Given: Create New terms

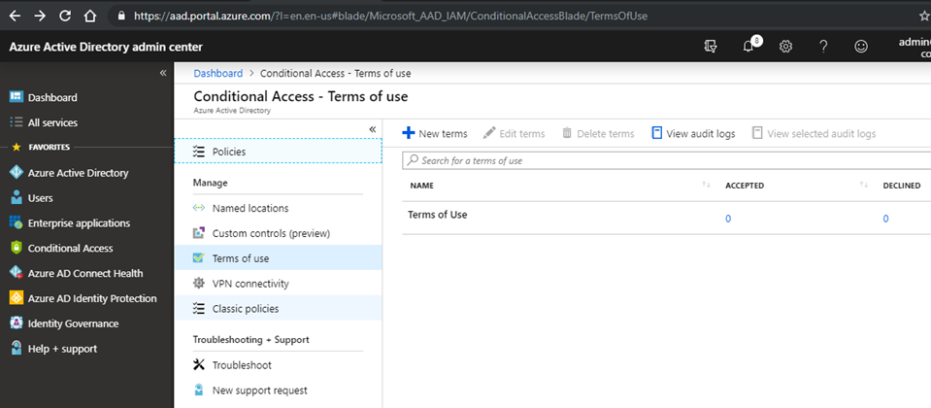Looking at the screenshot, I should (435, 134).
